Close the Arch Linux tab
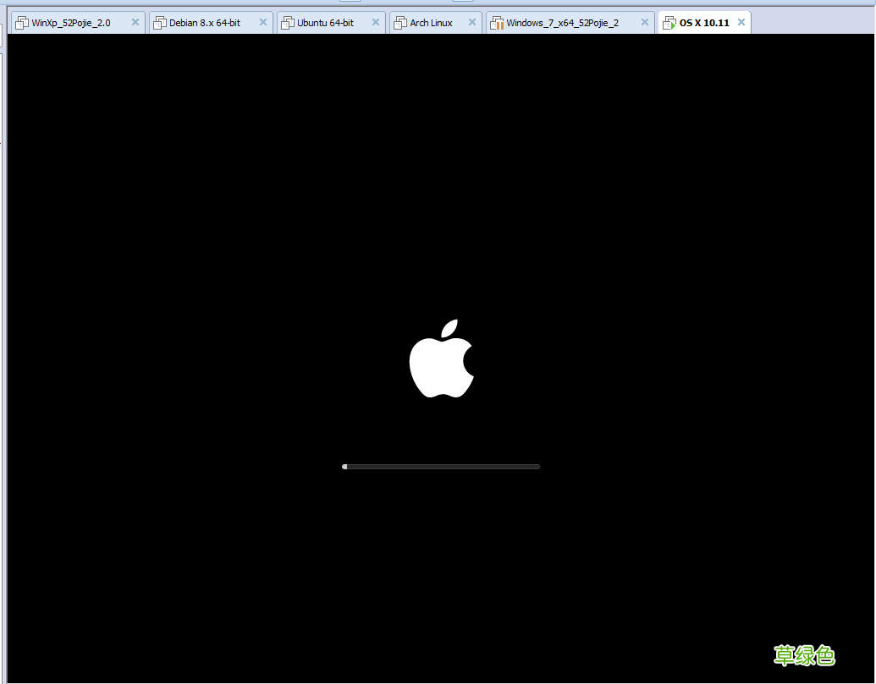This screenshot has height=684, width=876. pyautogui.click(x=471, y=22)
